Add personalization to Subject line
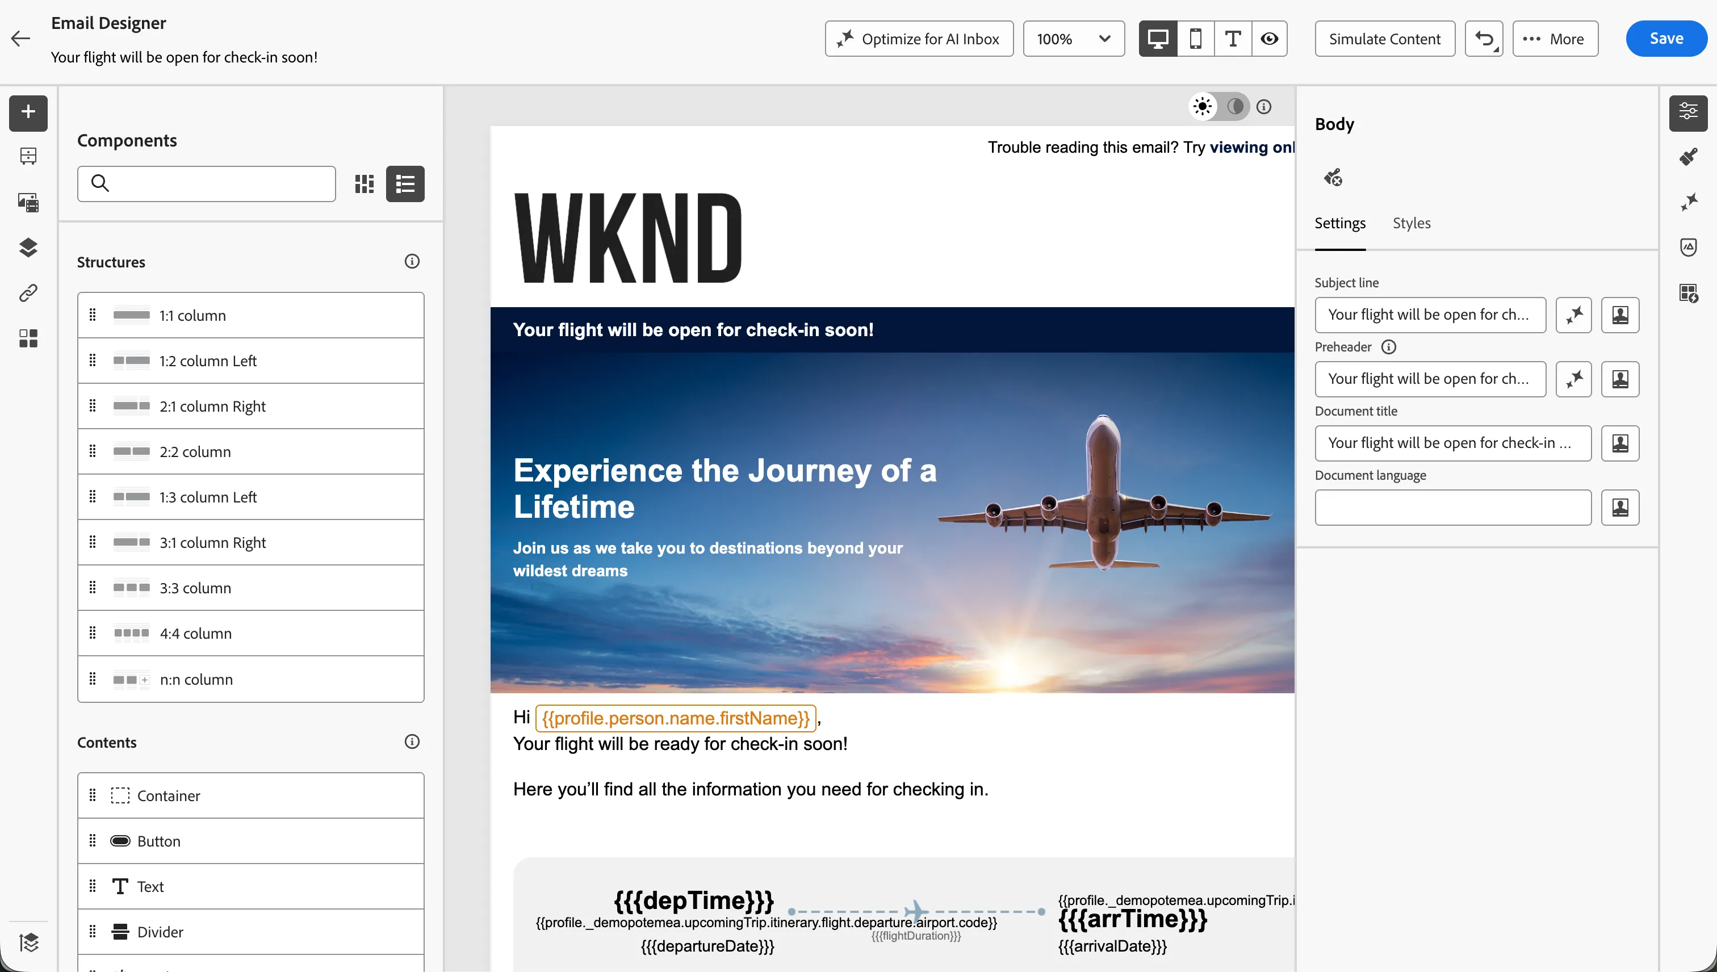Image resolution: width=1717 pixels, height=972 pixels. (1620, 315)
